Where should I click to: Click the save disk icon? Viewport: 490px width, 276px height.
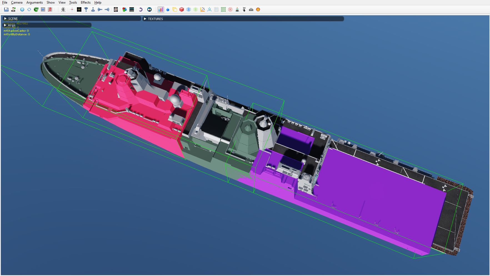(6, 9)
